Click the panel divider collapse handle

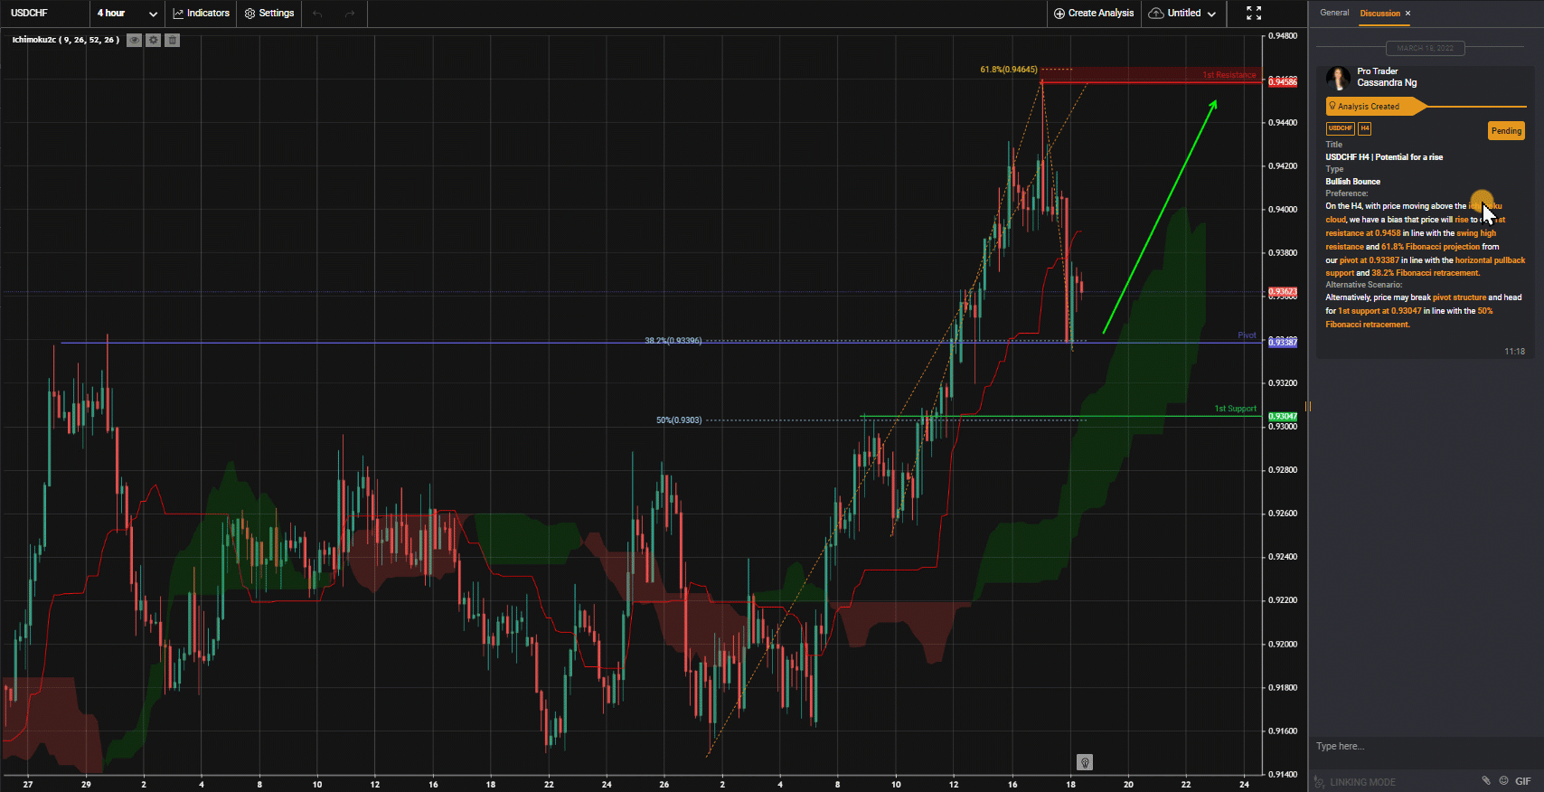[x=1308, y=406]
